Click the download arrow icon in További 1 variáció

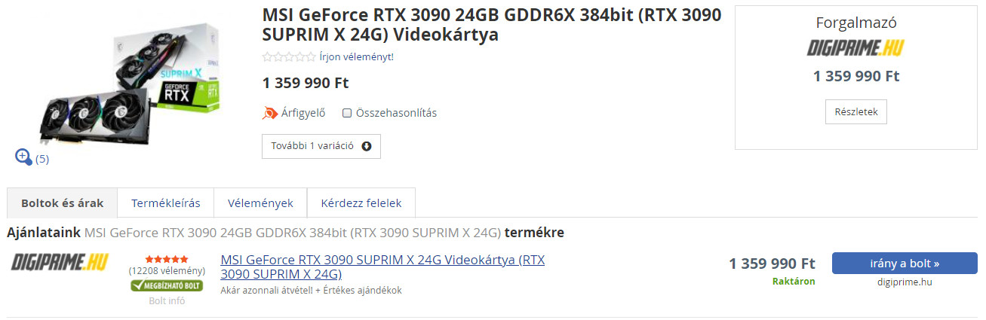[367, 146]
